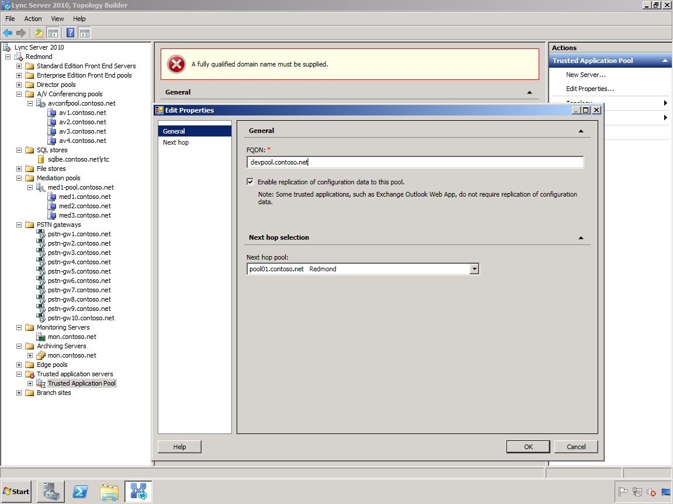Select the General page in Edit Properties

[x=195, y=131]
